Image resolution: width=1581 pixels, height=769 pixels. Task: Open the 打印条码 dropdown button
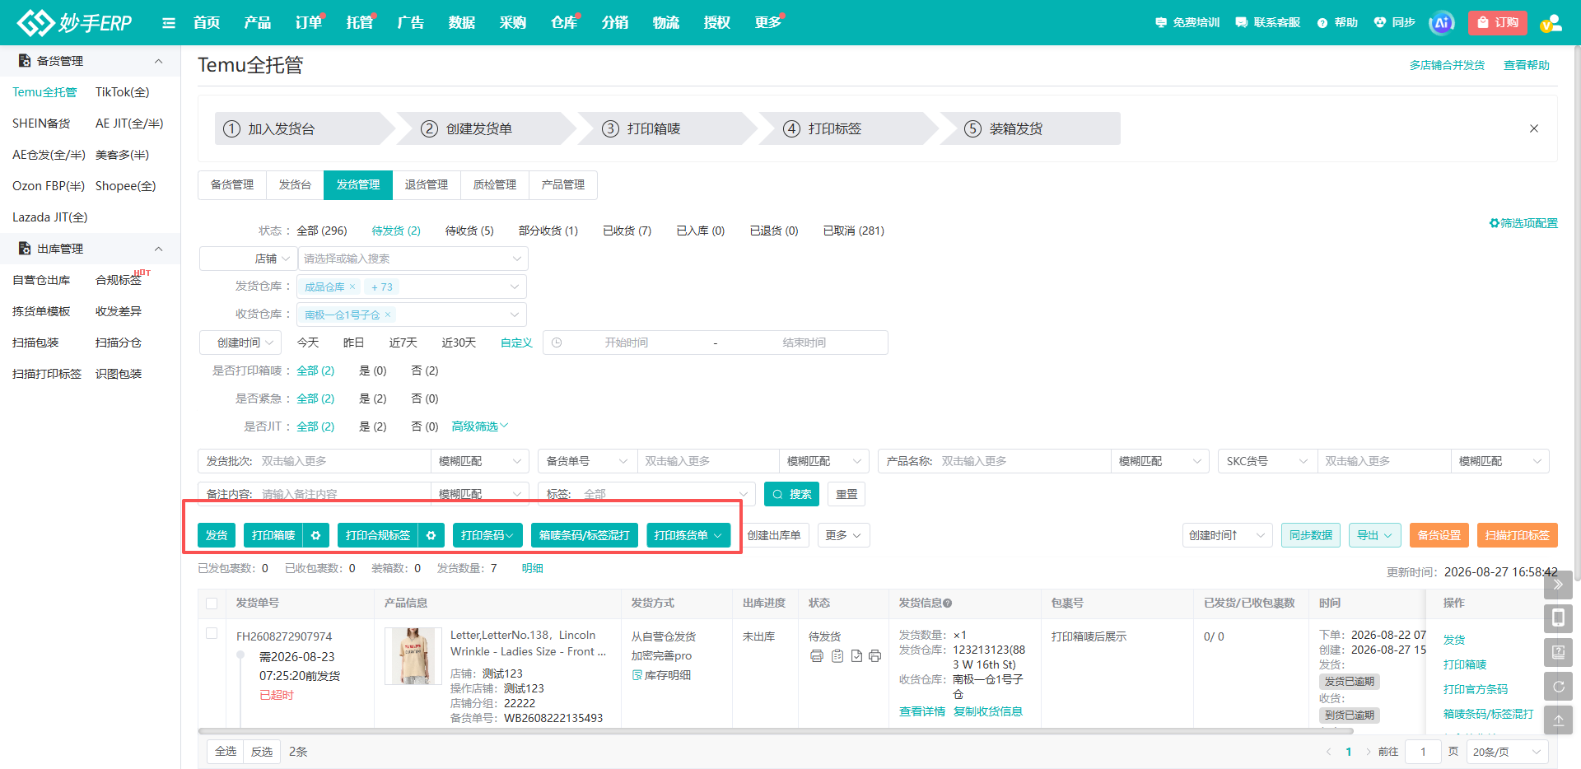[487, 535]
